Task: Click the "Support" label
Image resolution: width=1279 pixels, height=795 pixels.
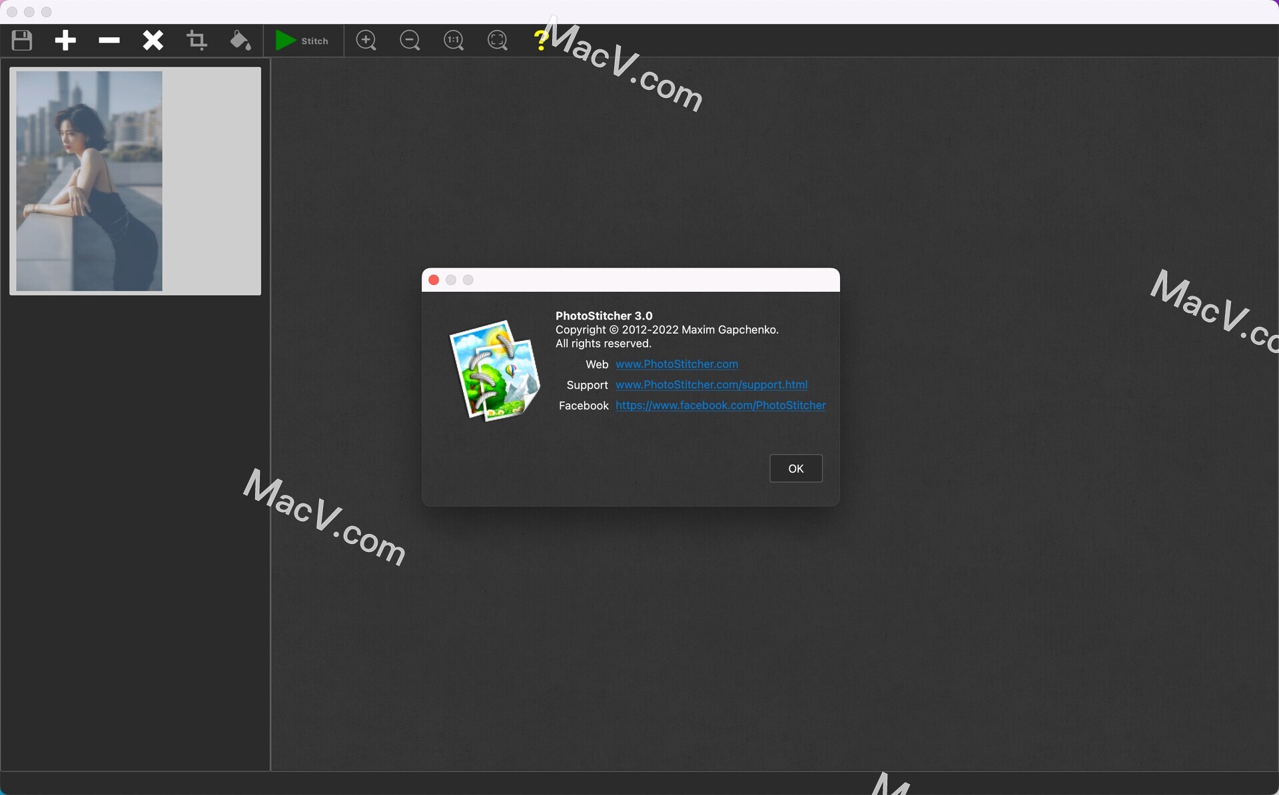Action: [x=588, y=385]
